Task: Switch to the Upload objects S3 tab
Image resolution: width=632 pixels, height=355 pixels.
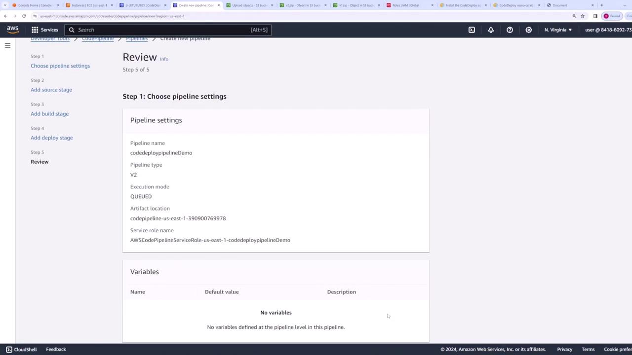Action: [x=249, y=5]
